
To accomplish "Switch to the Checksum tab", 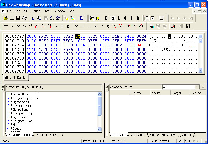I will [137, 135].
